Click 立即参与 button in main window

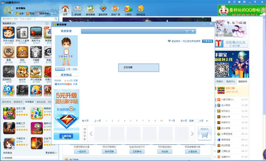pyautogui.click(x=137, y=151)
